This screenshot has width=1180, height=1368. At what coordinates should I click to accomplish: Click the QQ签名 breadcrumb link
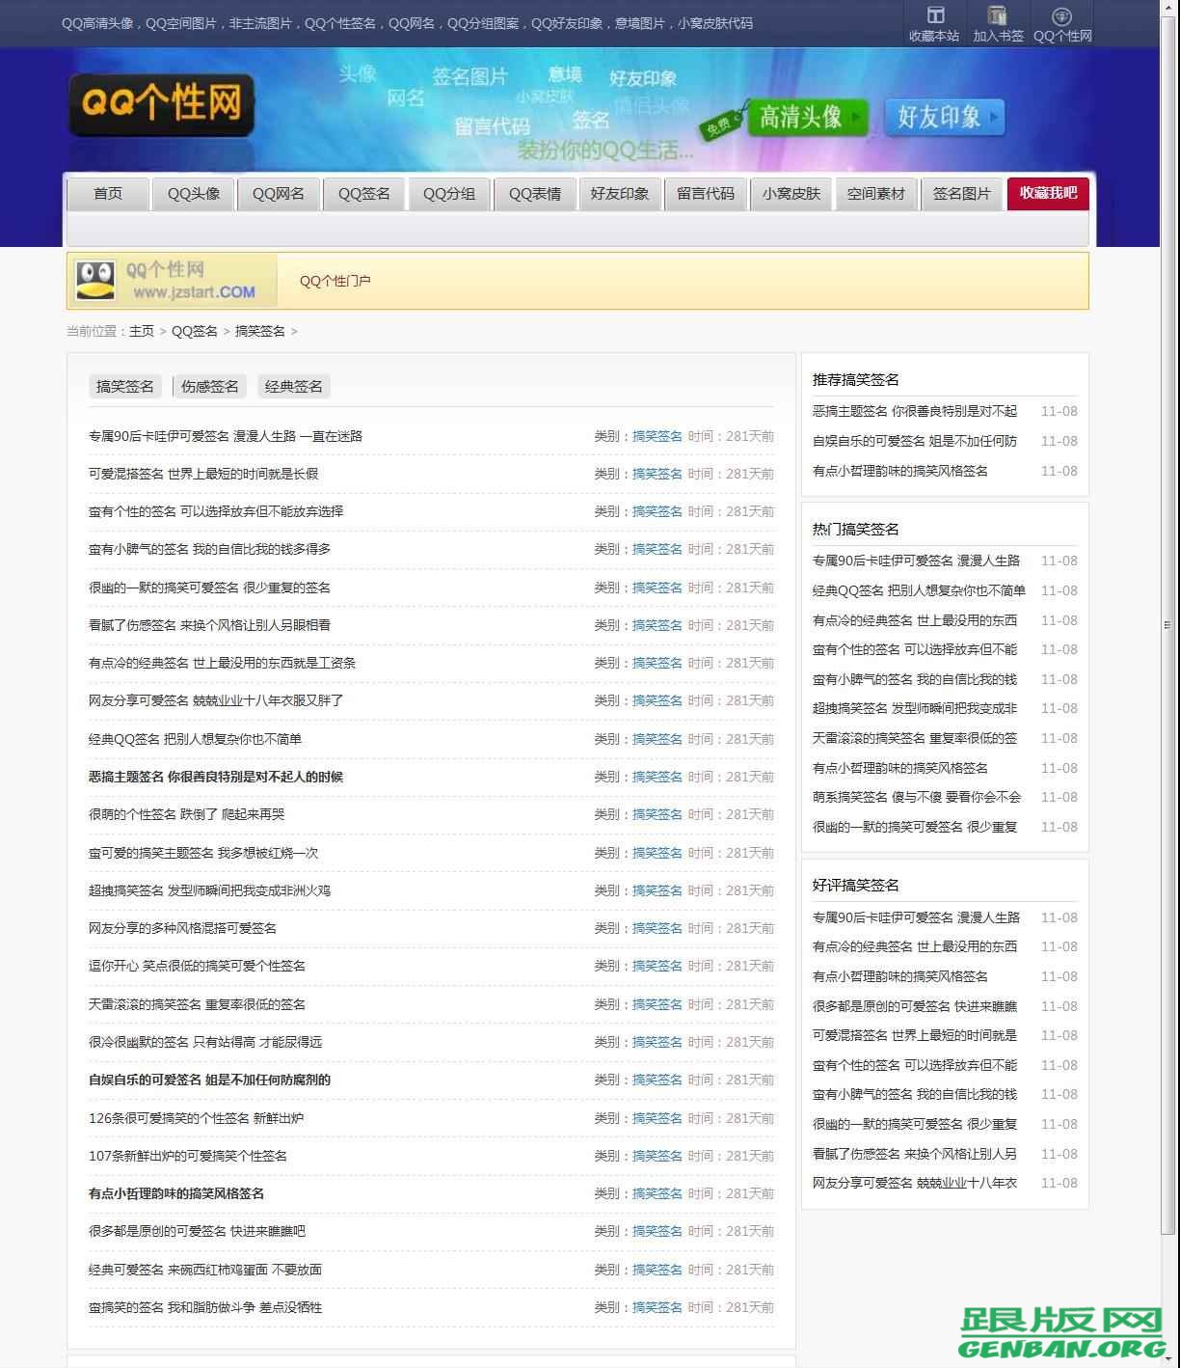[193, 331]
